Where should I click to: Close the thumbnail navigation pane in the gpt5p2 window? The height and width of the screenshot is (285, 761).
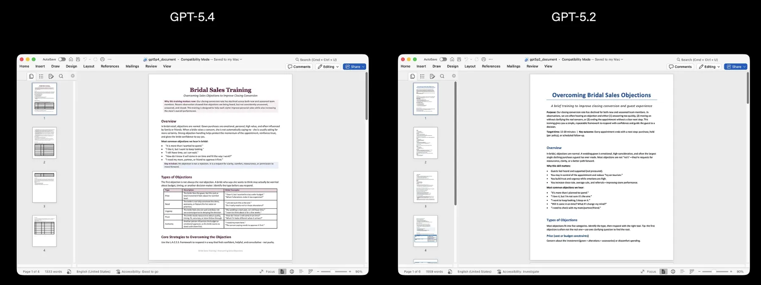454,76
